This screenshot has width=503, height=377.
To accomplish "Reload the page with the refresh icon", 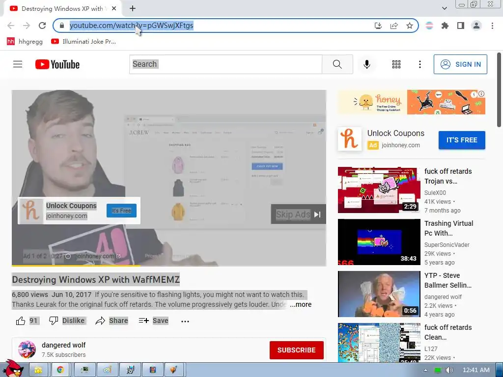I will [42, 26].
